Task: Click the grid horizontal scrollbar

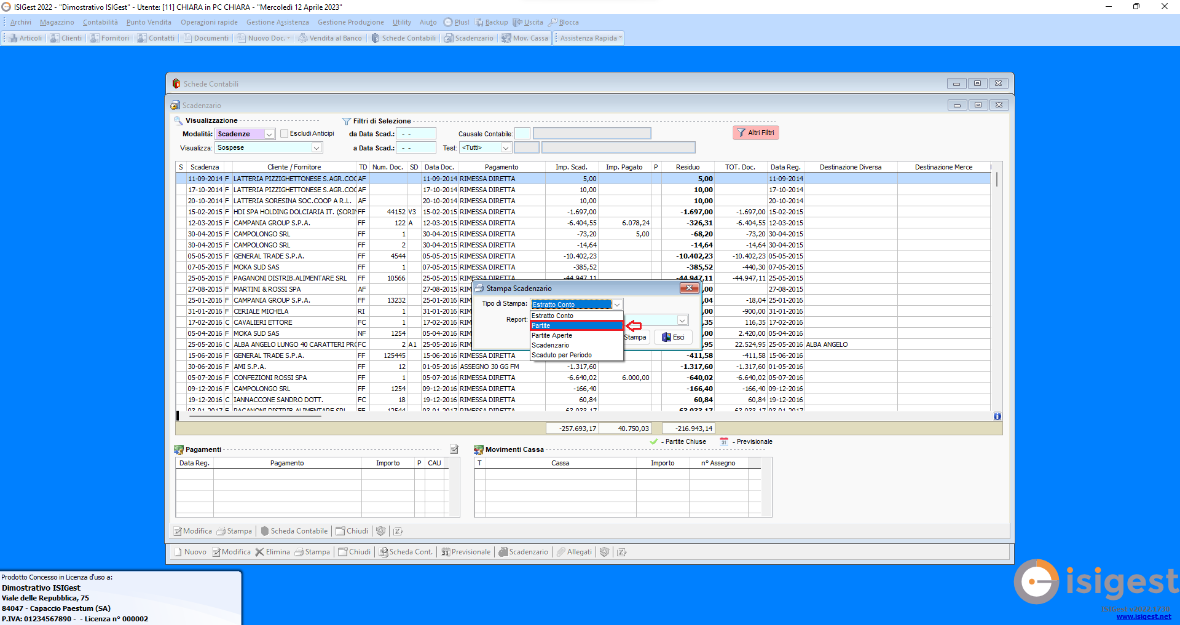Action: coord(255,416)
